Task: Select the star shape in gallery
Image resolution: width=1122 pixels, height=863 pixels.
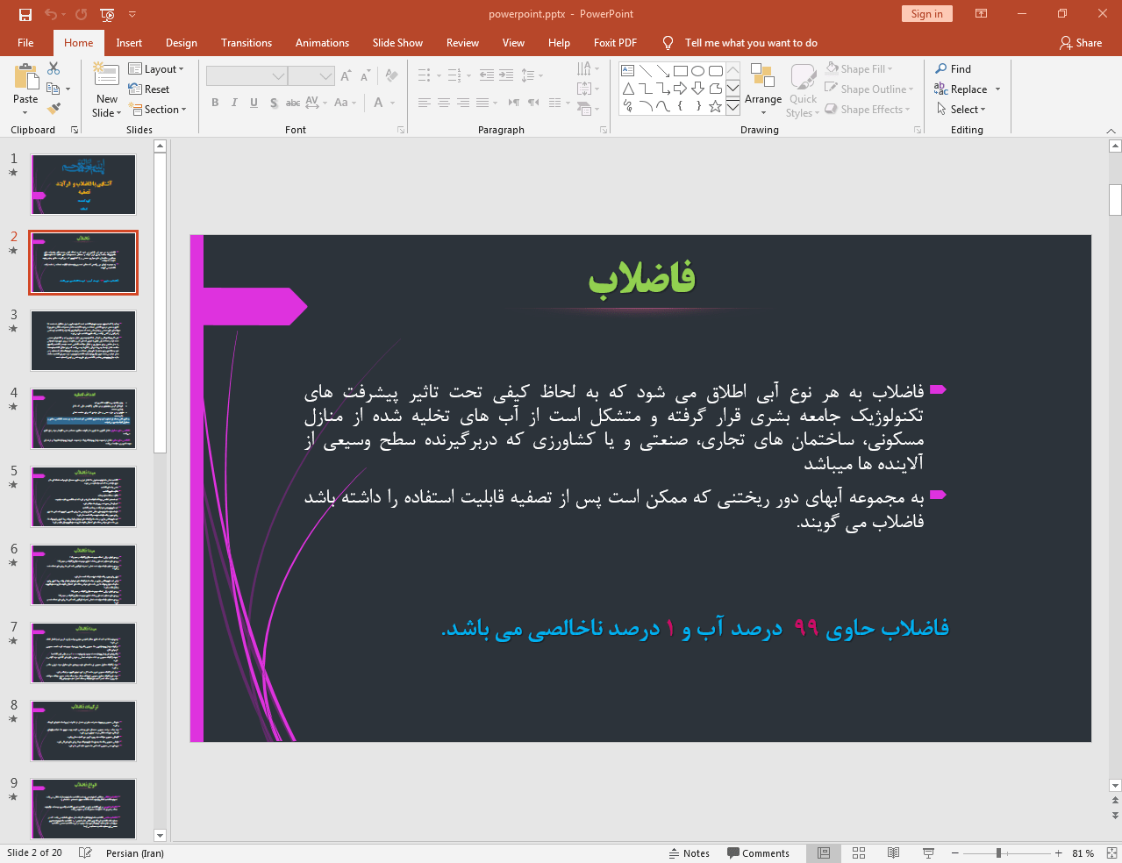Action: point(715,106)
